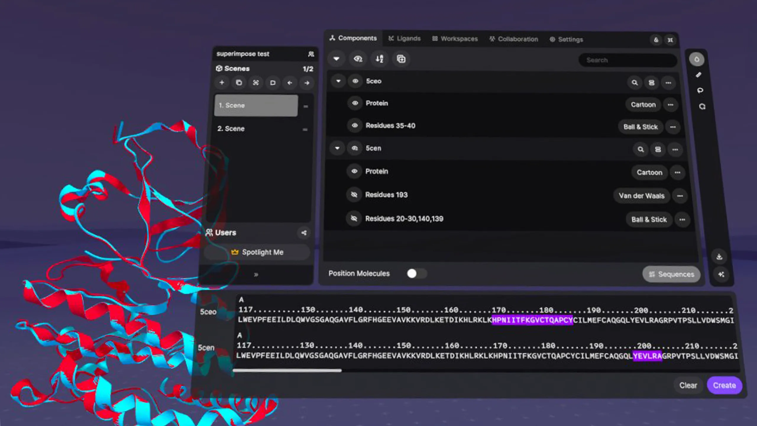Toggle the Position Molecules switch
The image size is (757, 426).
tap(416, 273)
